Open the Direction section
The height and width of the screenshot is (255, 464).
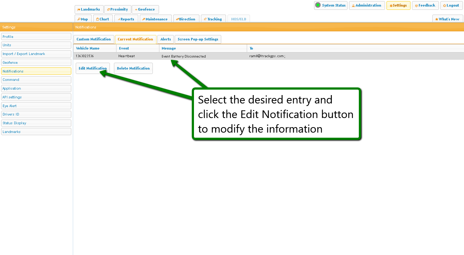186,19
